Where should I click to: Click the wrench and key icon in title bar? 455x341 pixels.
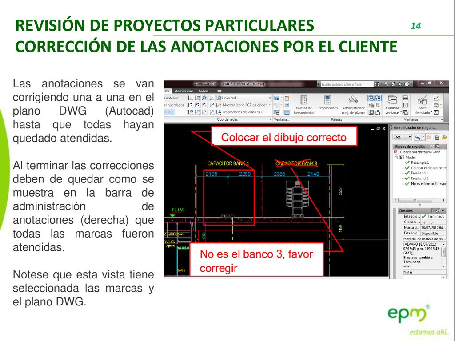(386, 84)
